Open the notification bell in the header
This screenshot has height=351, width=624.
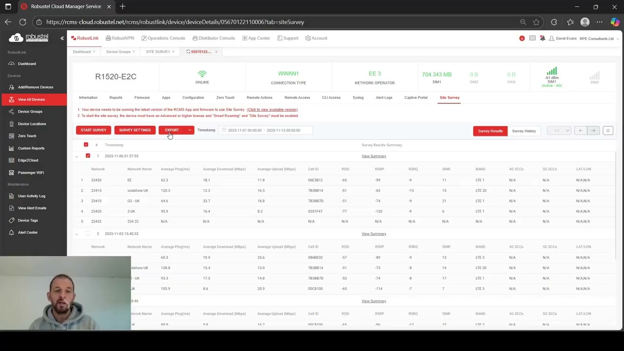point(542,38)
